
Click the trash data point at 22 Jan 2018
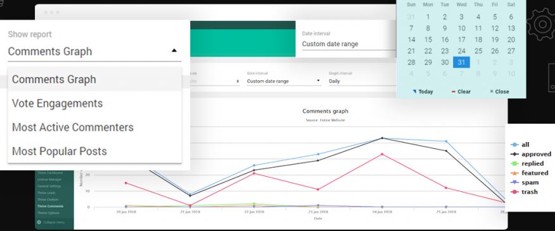[254, 173]
